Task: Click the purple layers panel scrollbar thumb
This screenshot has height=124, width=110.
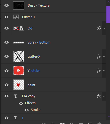Action: coord(108,15)
